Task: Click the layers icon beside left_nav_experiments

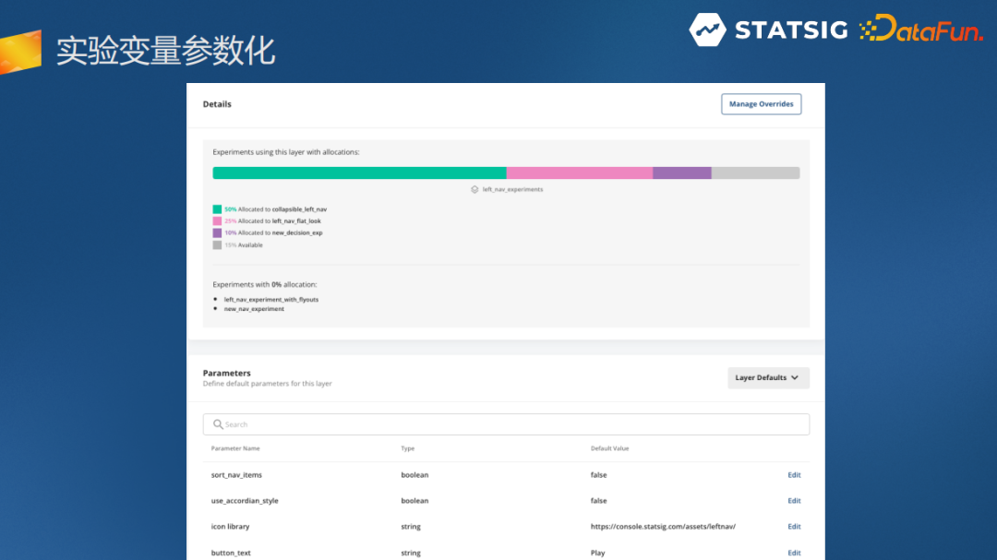Action: tap(474, 189)
